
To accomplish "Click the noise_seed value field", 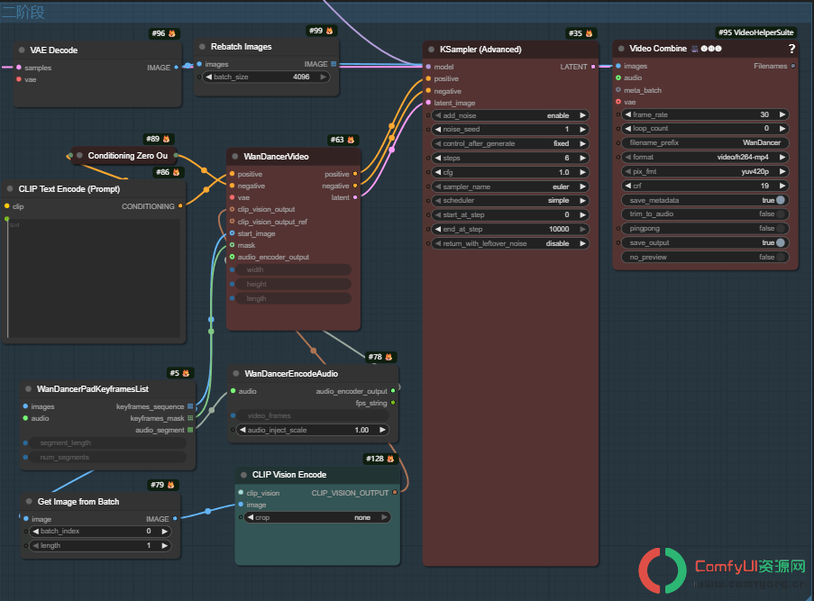I will tap(510, 129).
